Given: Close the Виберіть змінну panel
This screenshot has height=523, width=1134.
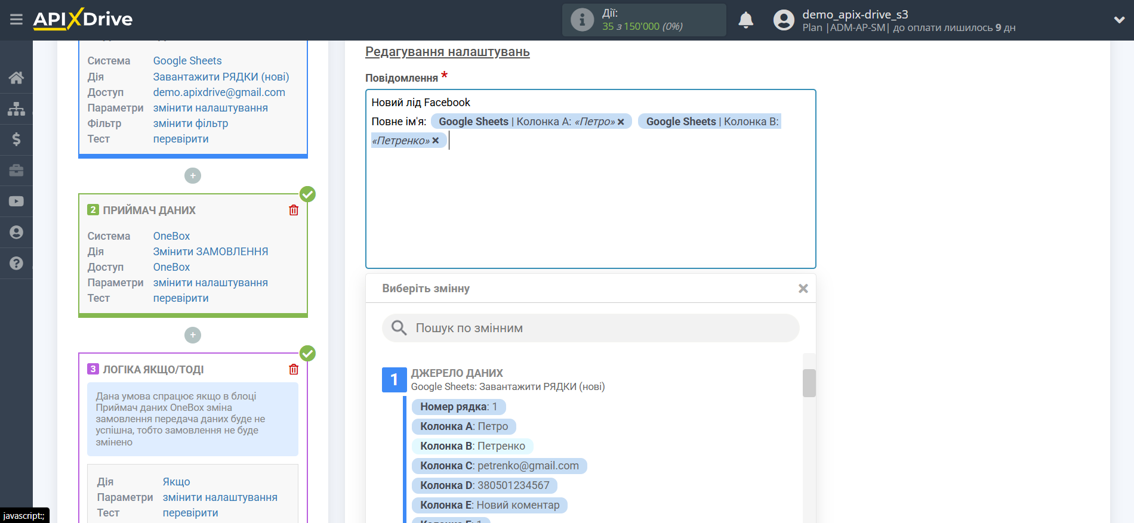Looking at the screenshot, I should point(803,289).
